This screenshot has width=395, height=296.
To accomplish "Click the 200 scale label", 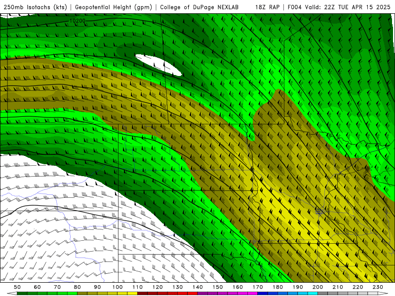I will click(x=318, y=287).
